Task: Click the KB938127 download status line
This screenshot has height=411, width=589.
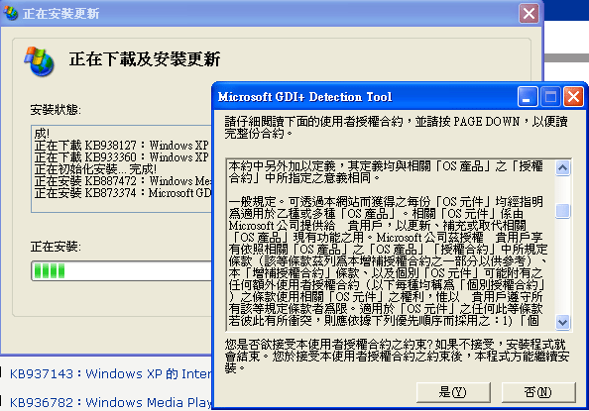Action: (122, 146)
